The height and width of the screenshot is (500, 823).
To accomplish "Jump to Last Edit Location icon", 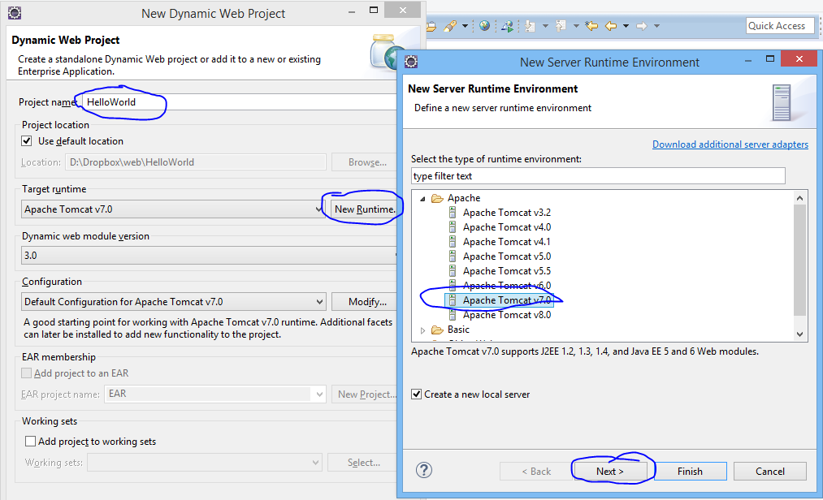I will [591, 26].
